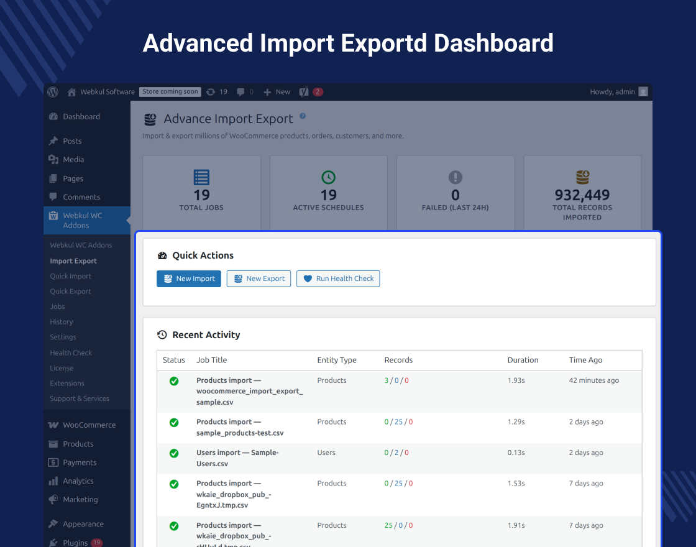The width and height of the screenshot is (696, 547).
Task: Open Health Check submenu item
Action: click(x=71, y=352)
